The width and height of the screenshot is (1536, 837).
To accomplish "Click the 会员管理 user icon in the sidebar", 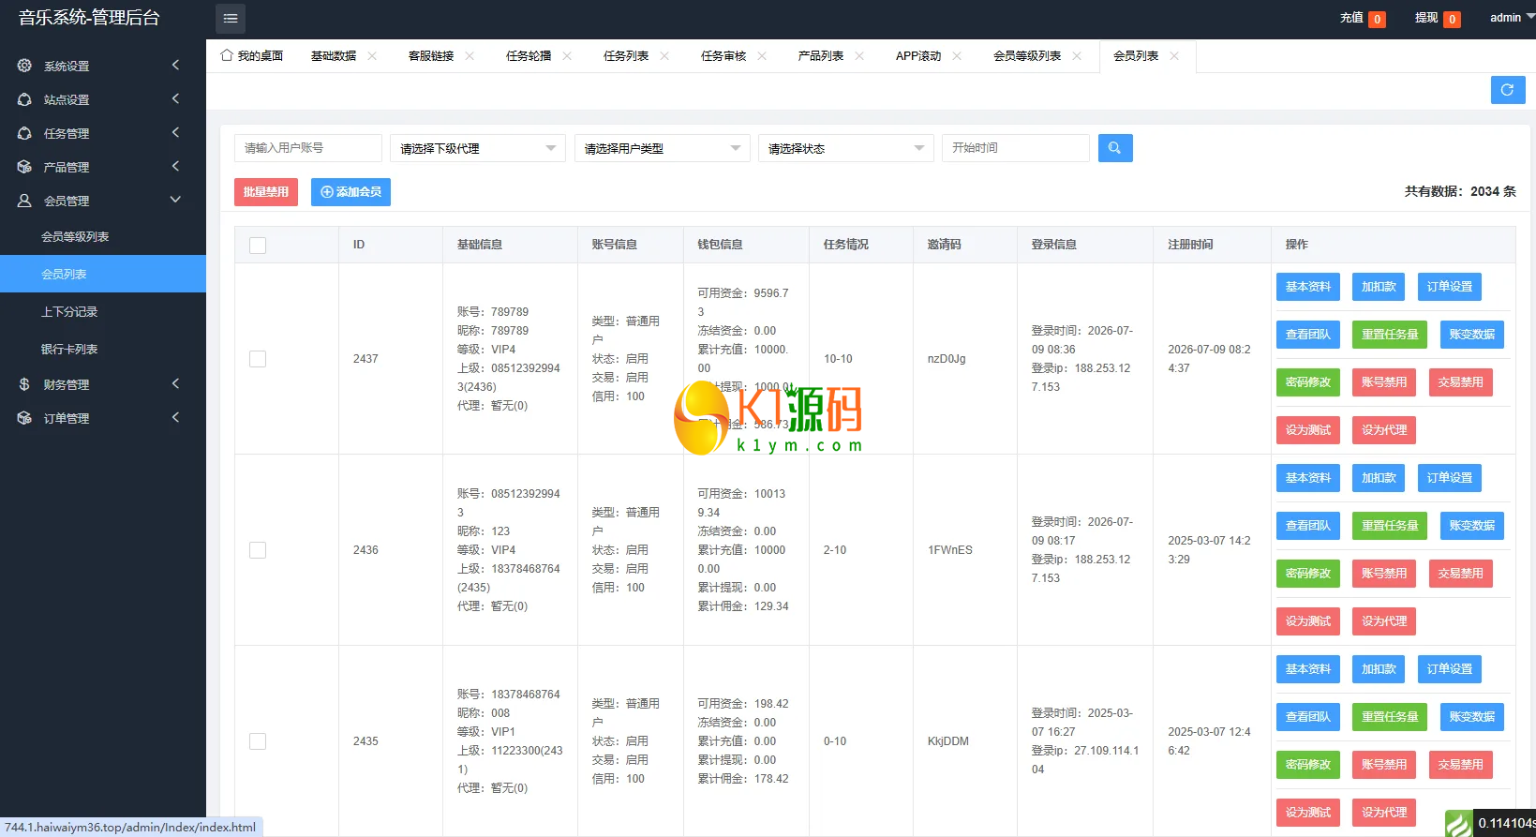I will tap(24, 201).
